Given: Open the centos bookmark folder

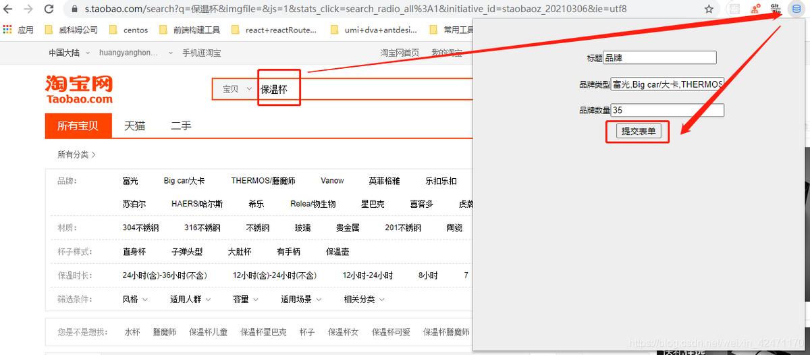Looking at the screenshot, I should point(128,30).
